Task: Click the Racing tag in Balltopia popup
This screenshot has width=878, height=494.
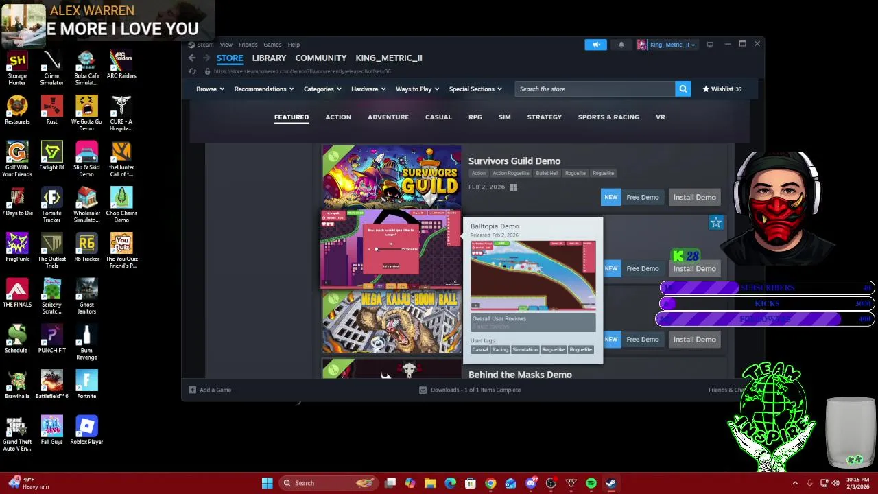Action: (x=500, y=350)
